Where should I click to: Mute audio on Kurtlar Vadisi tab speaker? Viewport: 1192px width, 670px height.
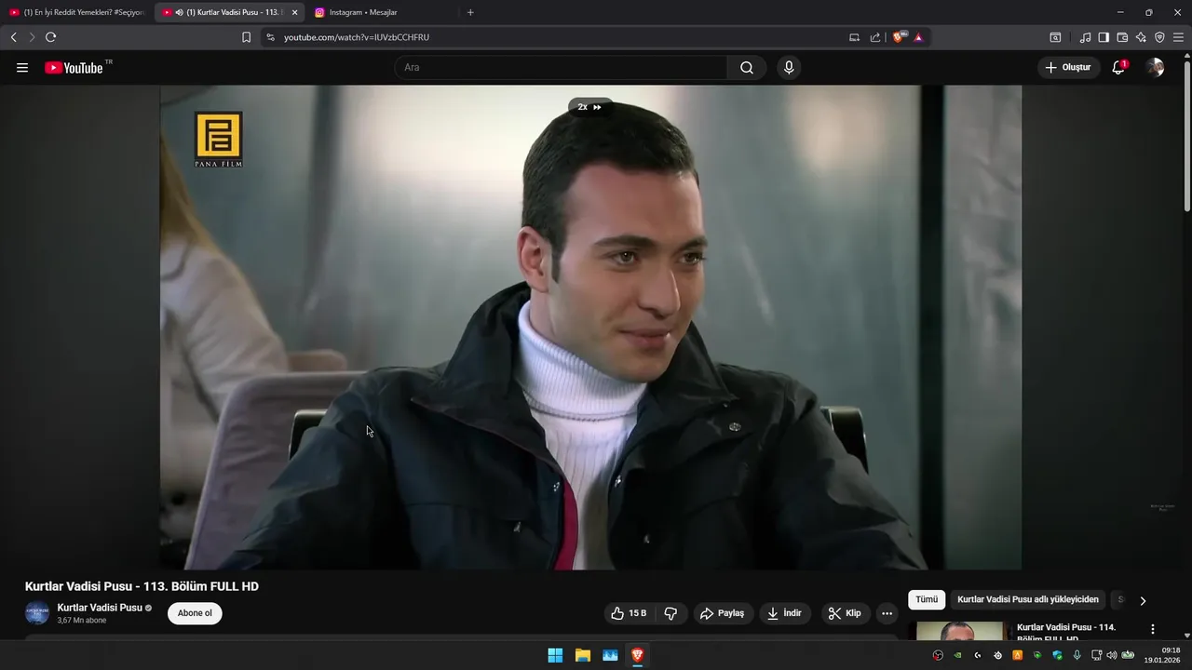click(179, 12)
